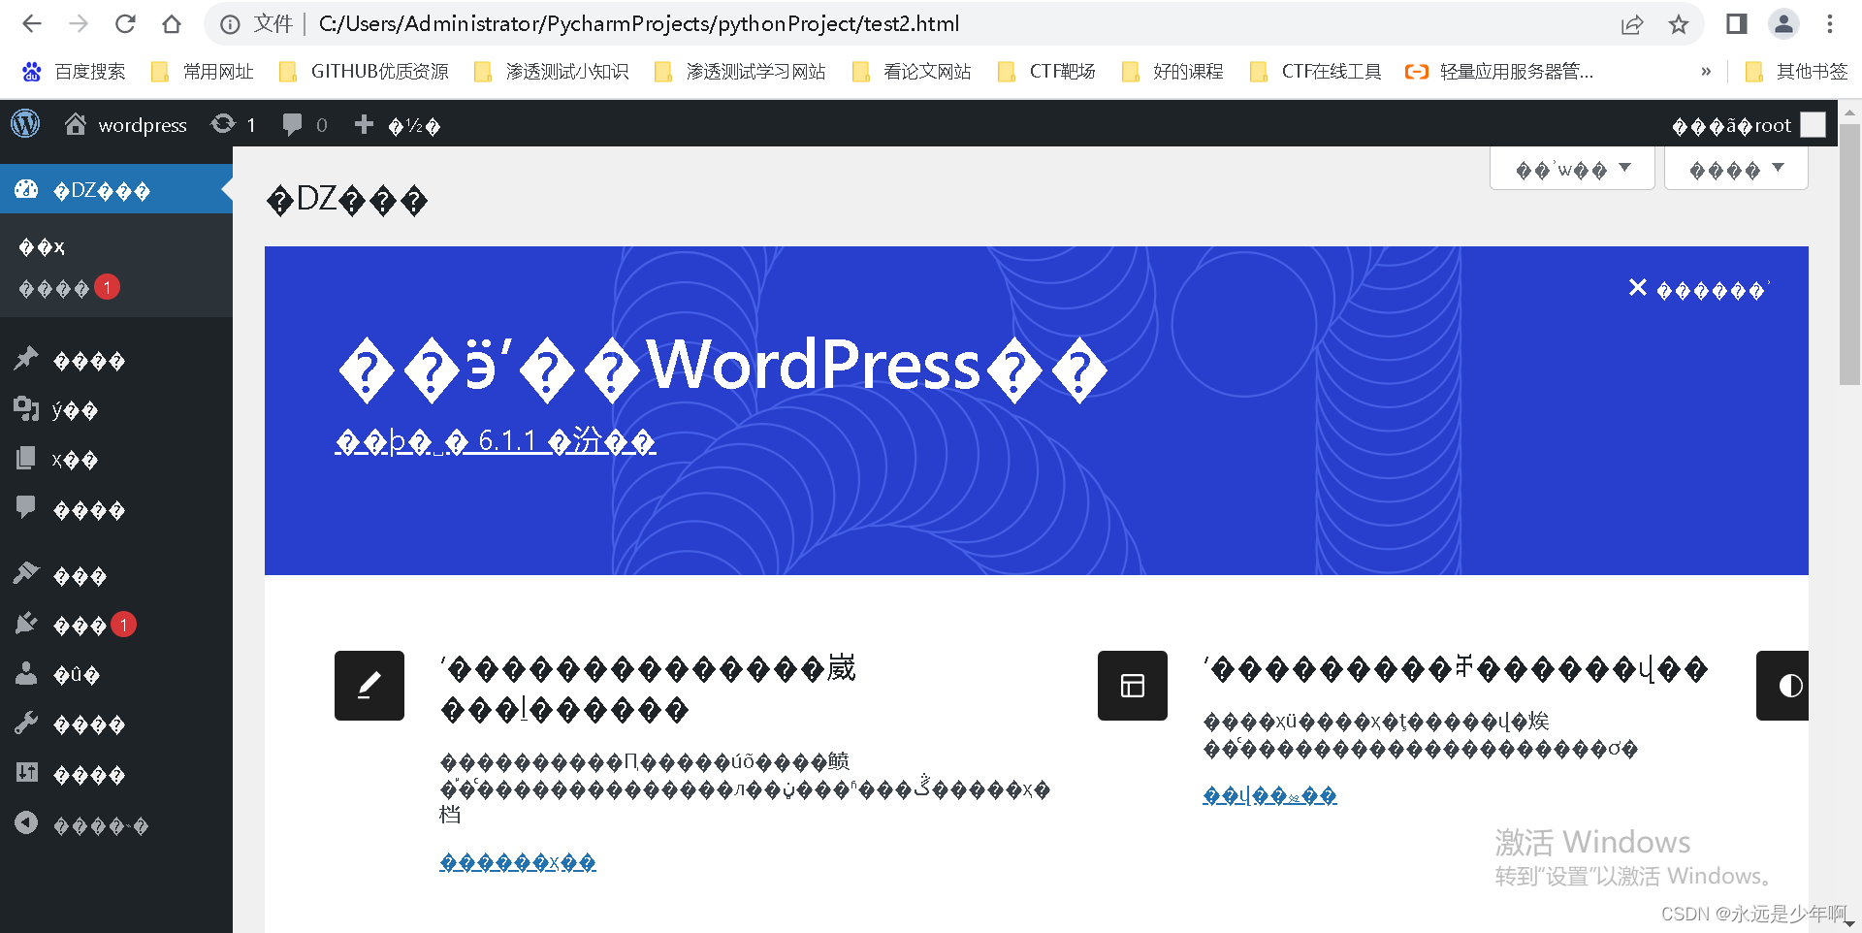Visit site via wordpress home link
Viewport: 1862px width, 933px height.
(x=125, y=124)
